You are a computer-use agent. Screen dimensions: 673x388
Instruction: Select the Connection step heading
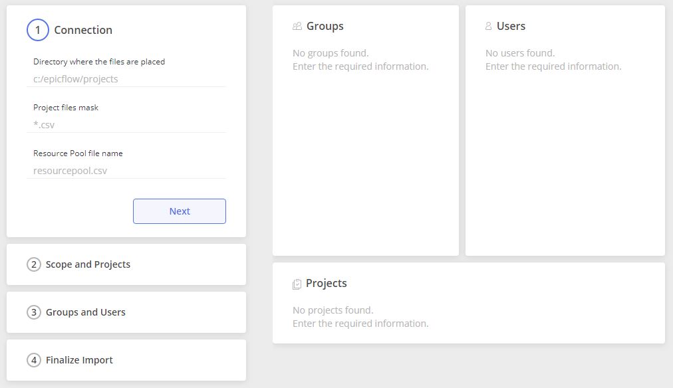[x=83, y=30]
